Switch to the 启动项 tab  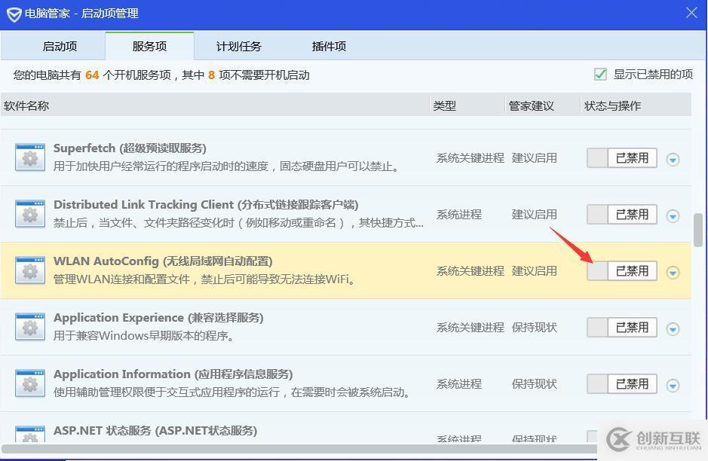pyautogui.click(x=60, y=46)
